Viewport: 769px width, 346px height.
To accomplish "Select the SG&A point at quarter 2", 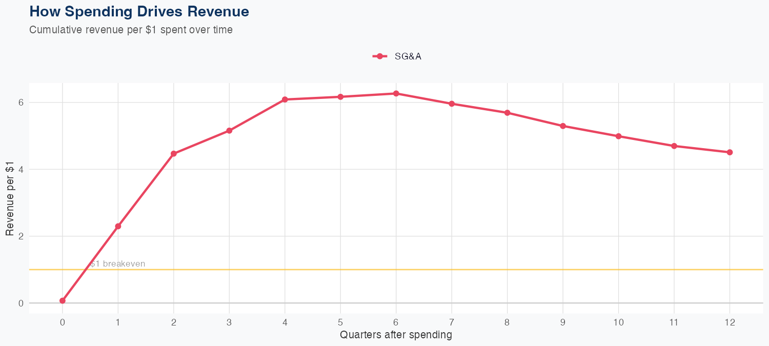I will pyautogui.click(x=174, y=154).
